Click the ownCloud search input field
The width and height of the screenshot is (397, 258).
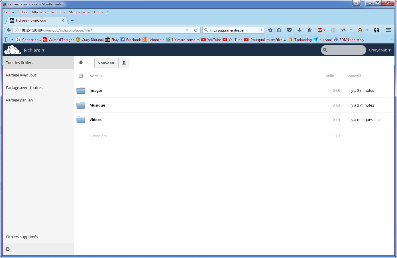tap(346, 50)
